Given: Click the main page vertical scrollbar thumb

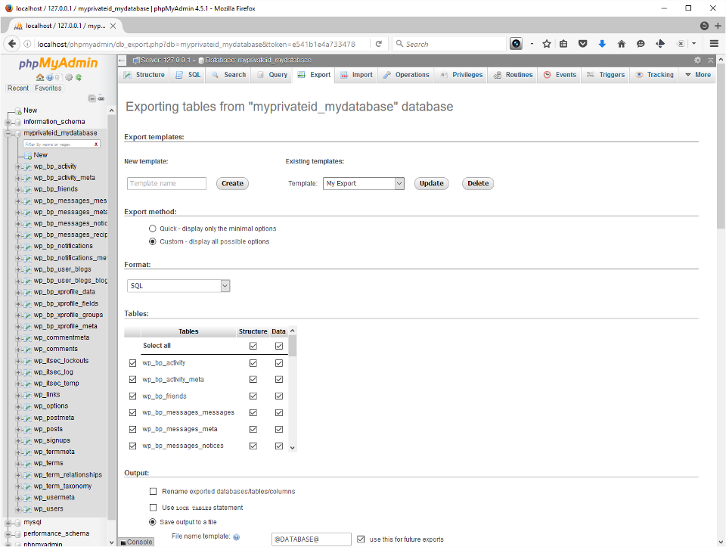Looking at the screenshot, I should pos(721,146).
